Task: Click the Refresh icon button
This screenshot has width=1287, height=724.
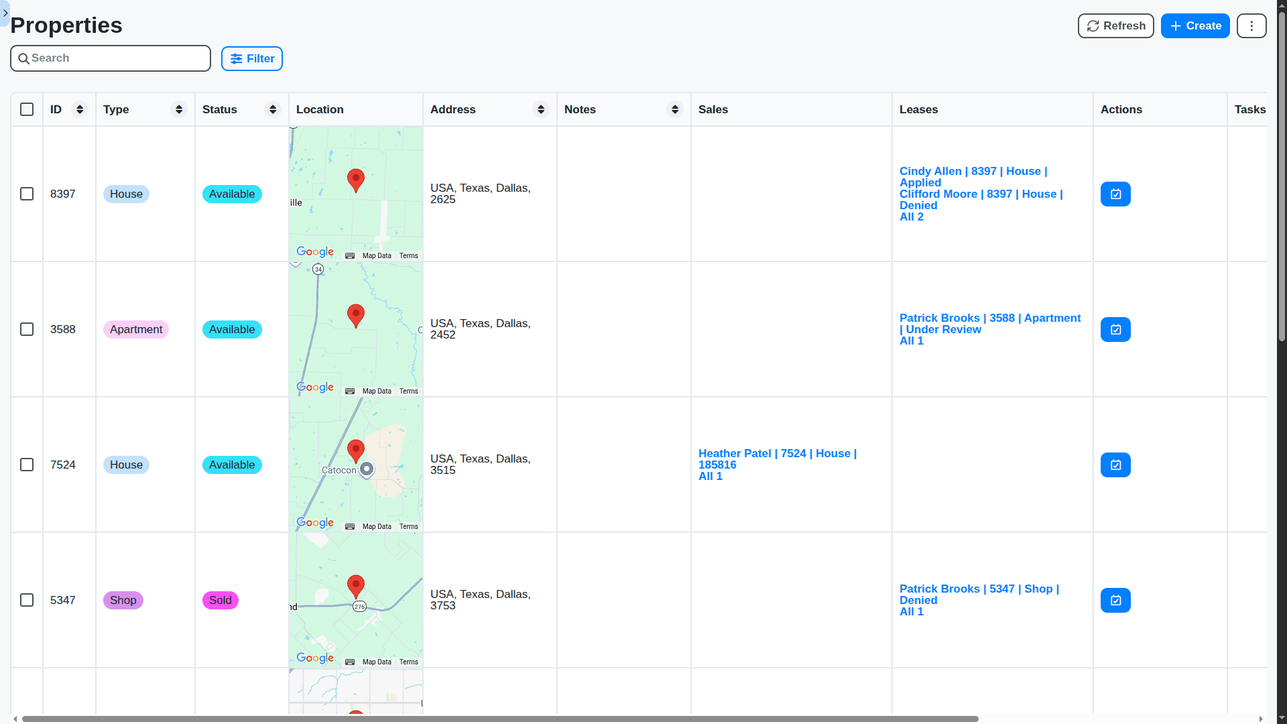Action: [1093, 25]
